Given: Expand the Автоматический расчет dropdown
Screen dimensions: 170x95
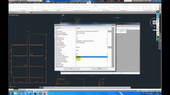Looking at the screenshot, I should (x=107, y=59).
